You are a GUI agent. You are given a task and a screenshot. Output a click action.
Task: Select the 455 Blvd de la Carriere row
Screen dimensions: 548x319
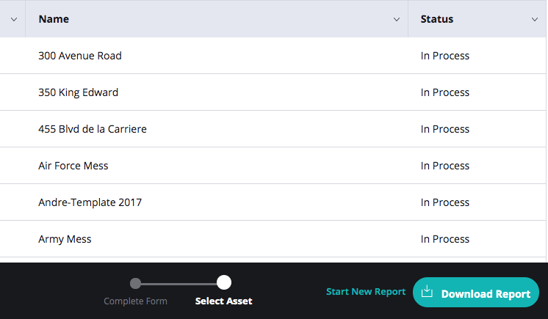pos(273,129)
